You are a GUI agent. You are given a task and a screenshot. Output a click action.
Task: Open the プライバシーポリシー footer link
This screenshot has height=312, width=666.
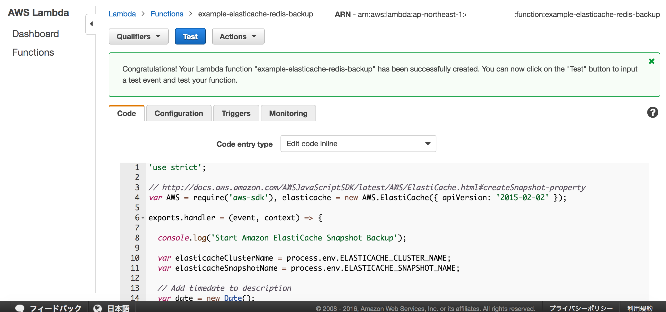coord(581,308)
